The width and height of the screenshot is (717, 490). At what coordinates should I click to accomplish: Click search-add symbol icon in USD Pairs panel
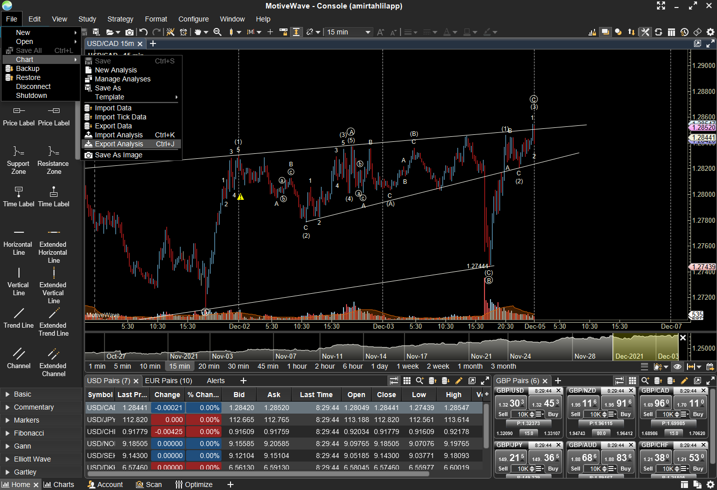[x=420, y=381]
